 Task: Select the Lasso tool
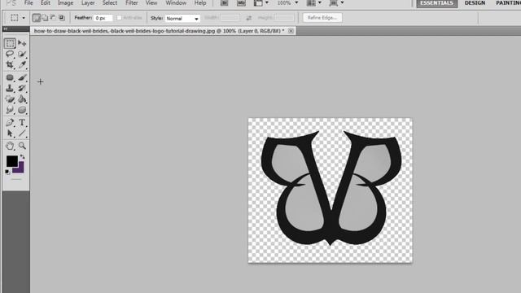[10, 54]
